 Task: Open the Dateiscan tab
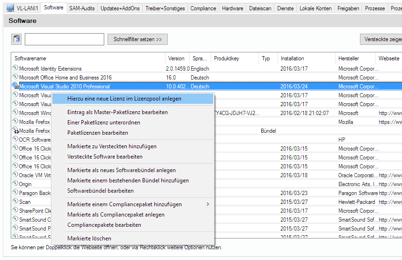click(260, 8)
